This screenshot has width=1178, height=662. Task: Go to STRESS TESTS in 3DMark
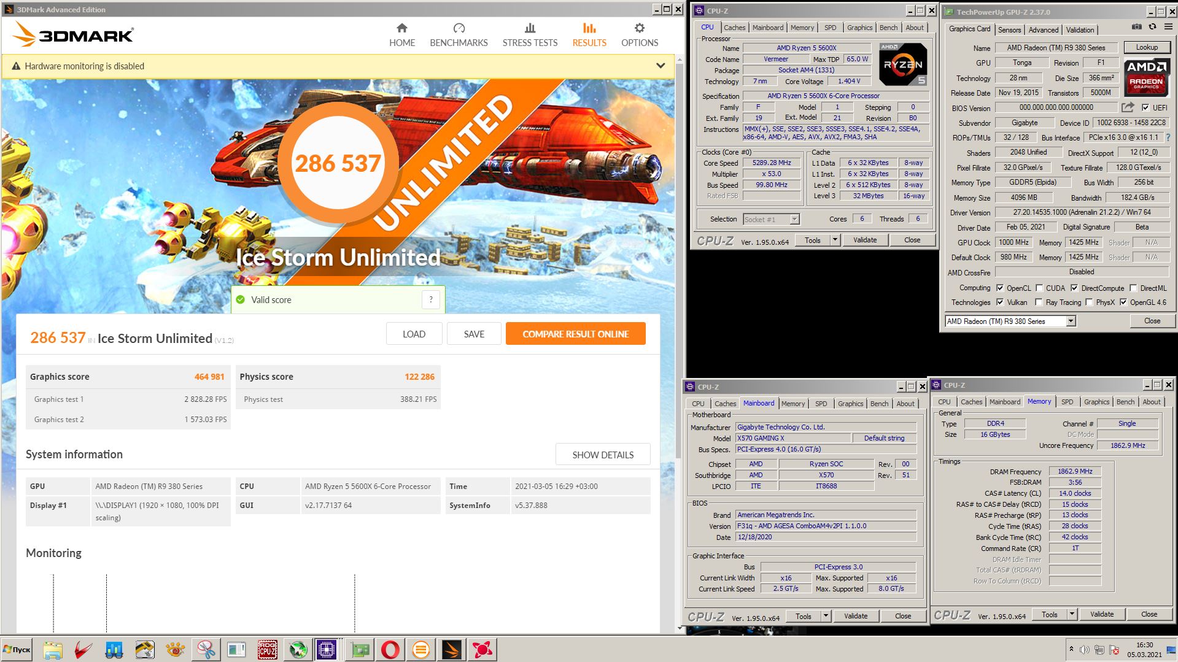530,35
